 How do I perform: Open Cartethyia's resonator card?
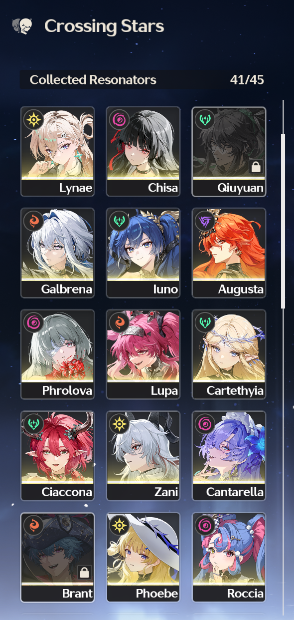click(229, 354)
